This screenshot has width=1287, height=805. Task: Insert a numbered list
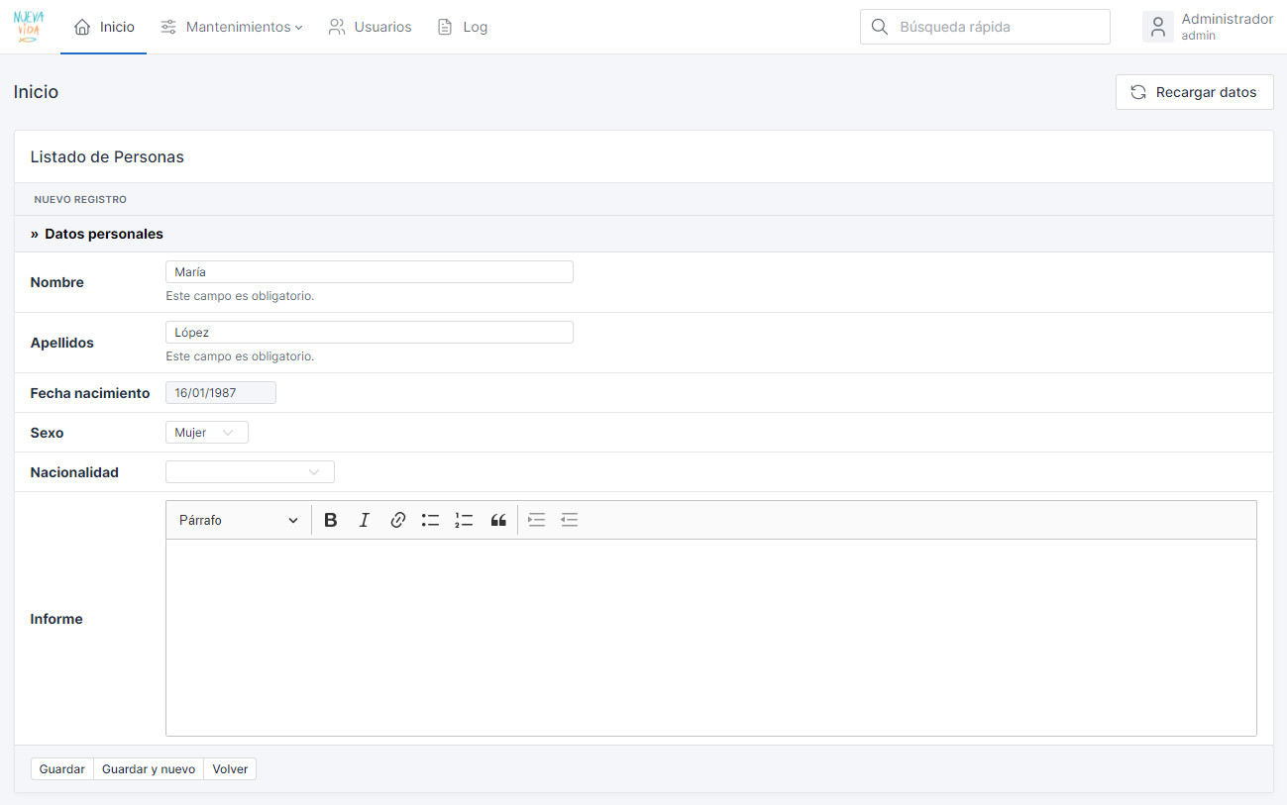464,520
